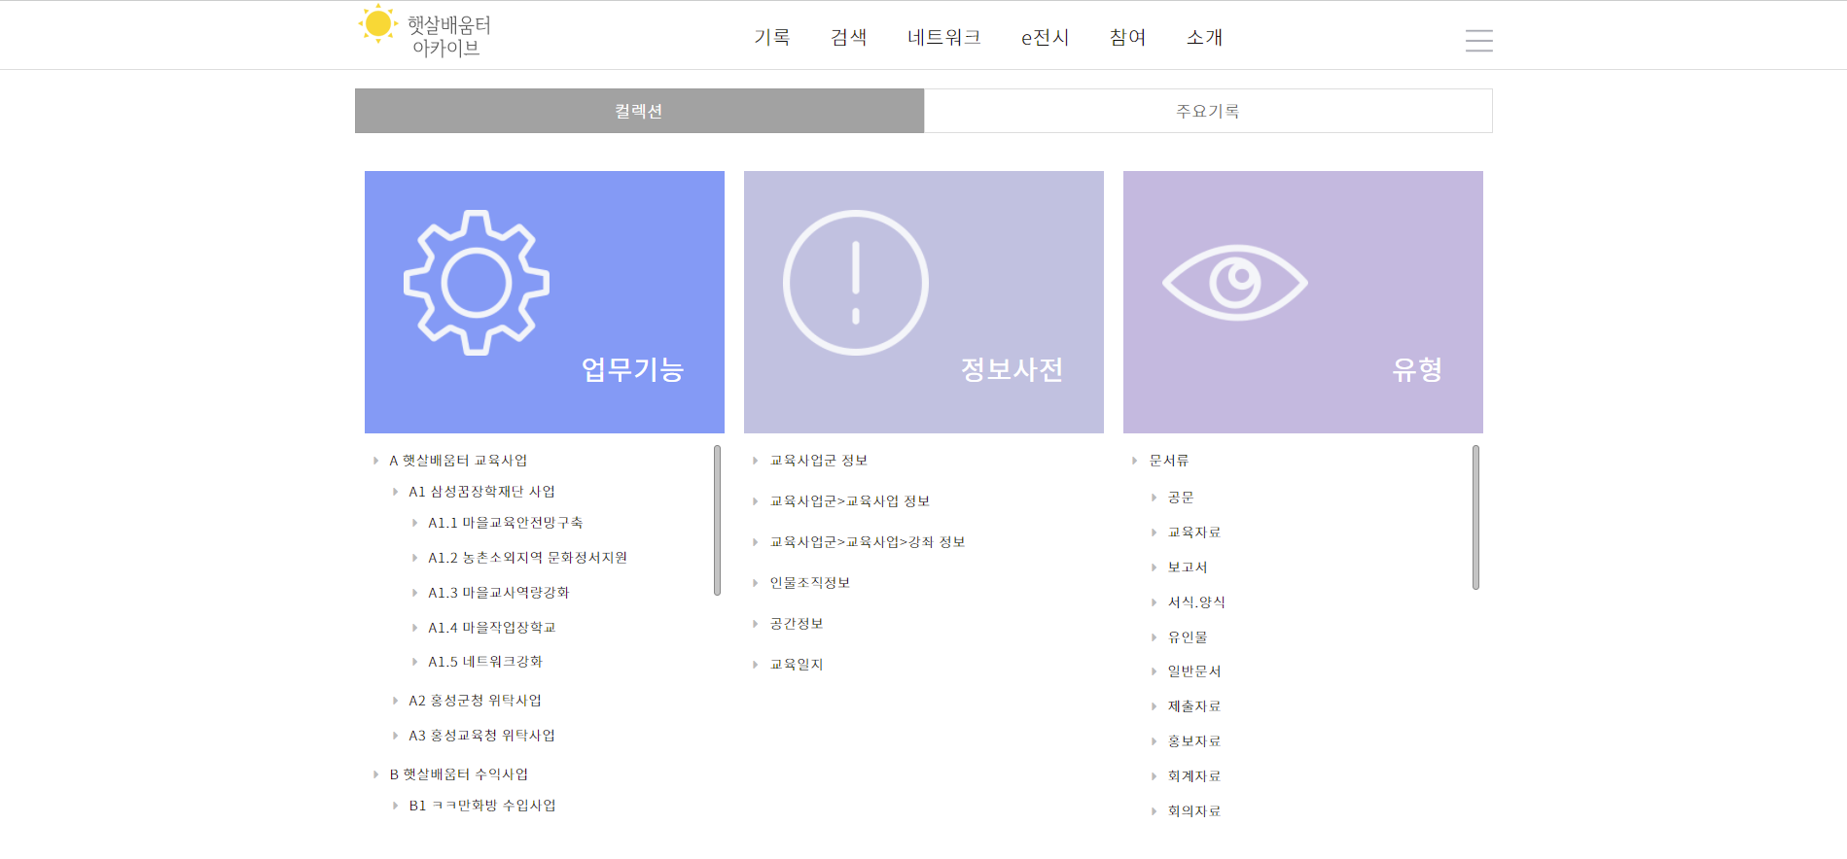Click the 업무기능 list scrollbar
Image resolution: width=1847 pixels, height=859 pixels.
(x=717, y=520)
